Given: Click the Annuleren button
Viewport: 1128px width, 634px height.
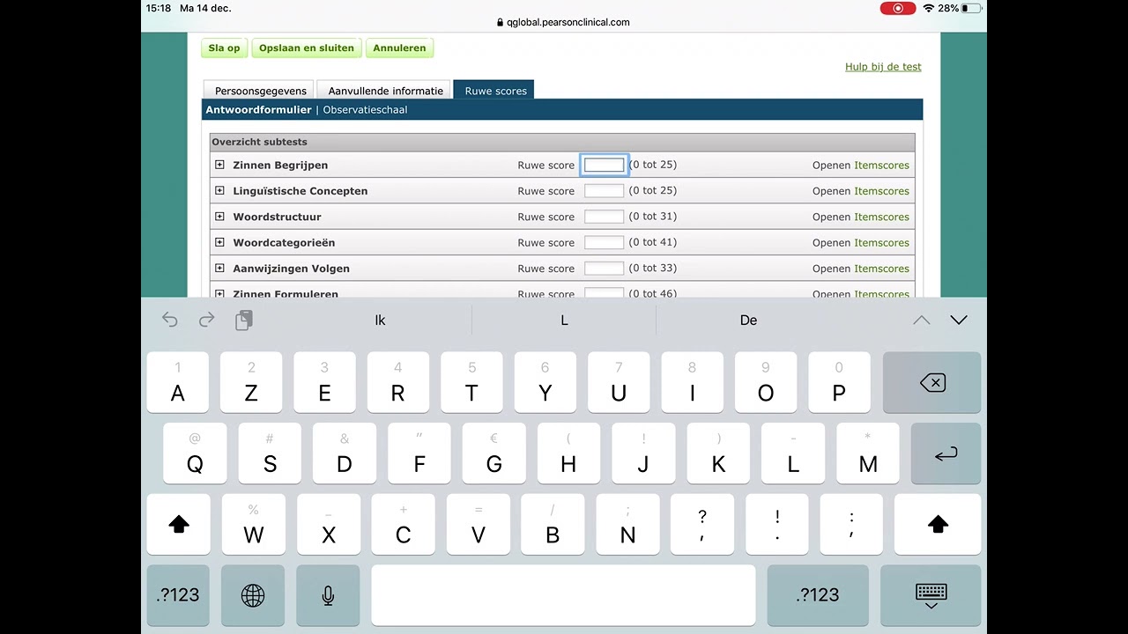Looking at the screenshot, I should click(399, 48).
